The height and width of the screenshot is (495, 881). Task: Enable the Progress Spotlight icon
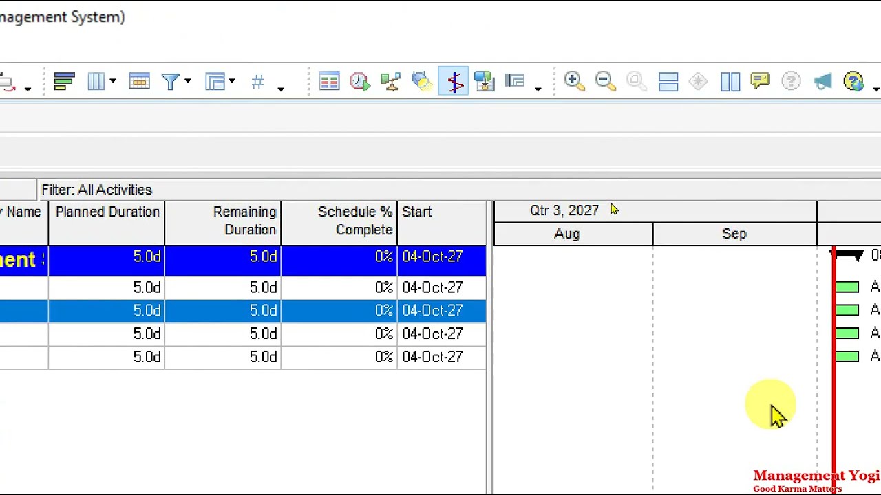coord(422,82)
